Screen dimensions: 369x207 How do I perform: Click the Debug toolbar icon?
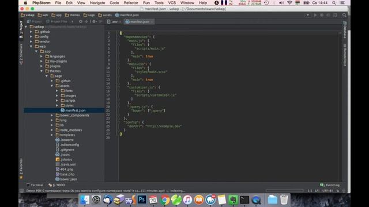[322, 15]
